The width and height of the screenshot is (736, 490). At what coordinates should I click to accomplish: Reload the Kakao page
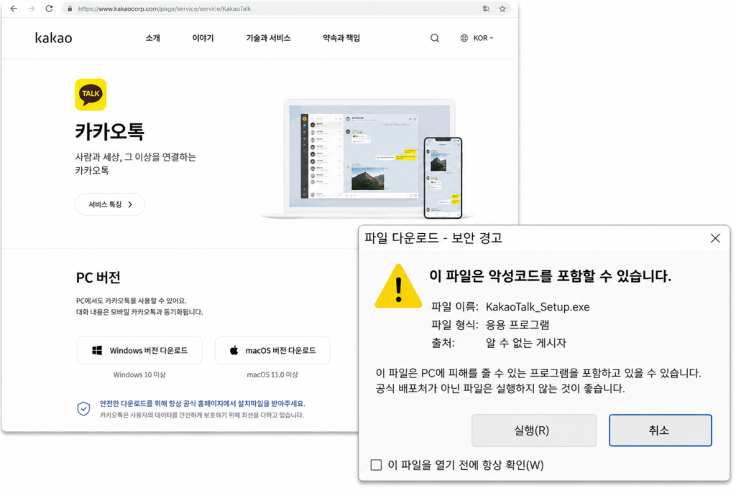tap(49, 9)
